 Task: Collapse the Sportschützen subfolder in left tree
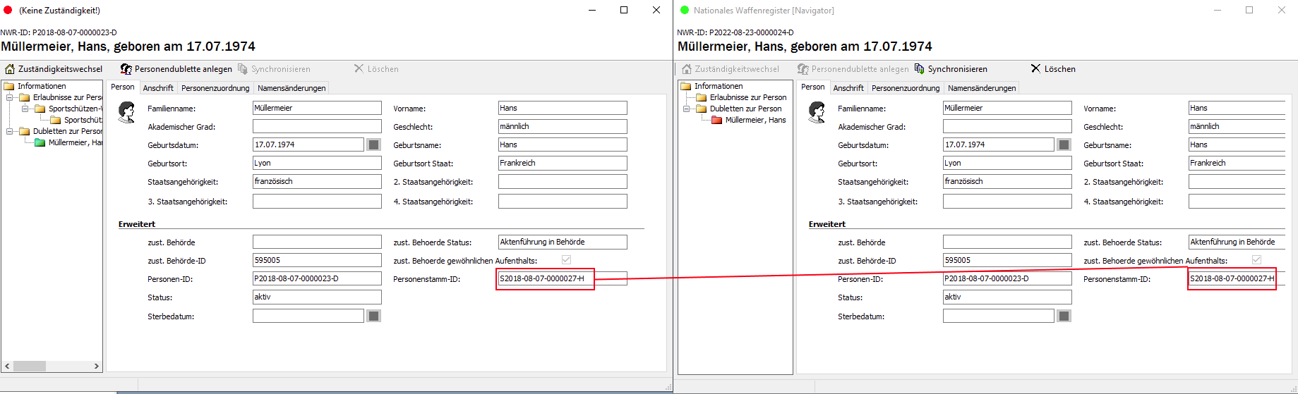pyautogui.click(x=25, y=109)
